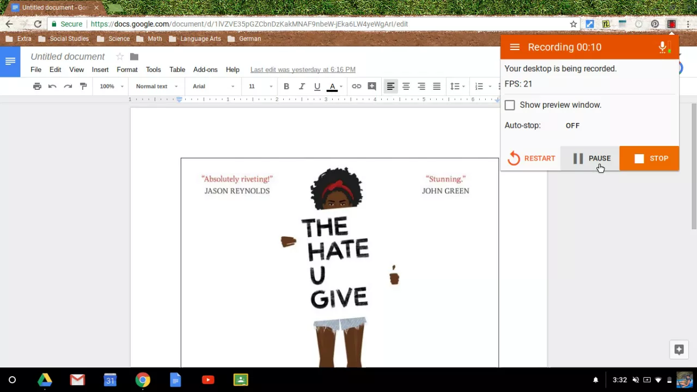Align text left

390,86
